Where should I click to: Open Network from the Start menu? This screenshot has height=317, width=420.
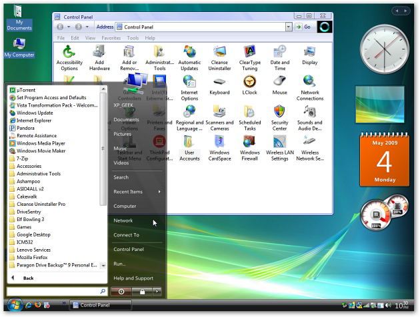tap(123, 220)
